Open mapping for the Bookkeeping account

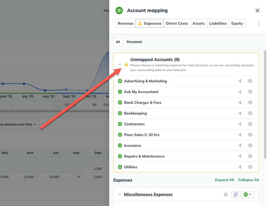click(239, 113)
